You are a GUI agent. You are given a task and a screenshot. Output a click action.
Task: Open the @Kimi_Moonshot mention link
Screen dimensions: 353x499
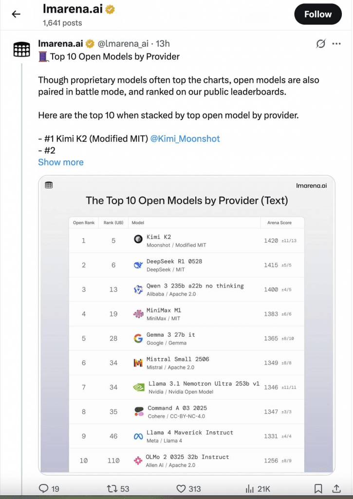[x=185, y=139]
